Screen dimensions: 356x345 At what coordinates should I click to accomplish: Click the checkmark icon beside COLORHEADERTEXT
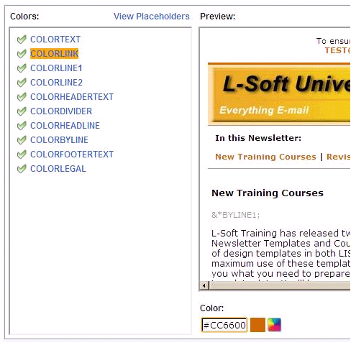22,97
